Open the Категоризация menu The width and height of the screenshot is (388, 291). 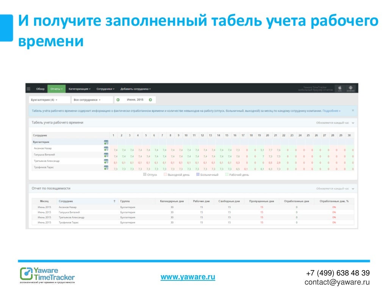(80, 89)
